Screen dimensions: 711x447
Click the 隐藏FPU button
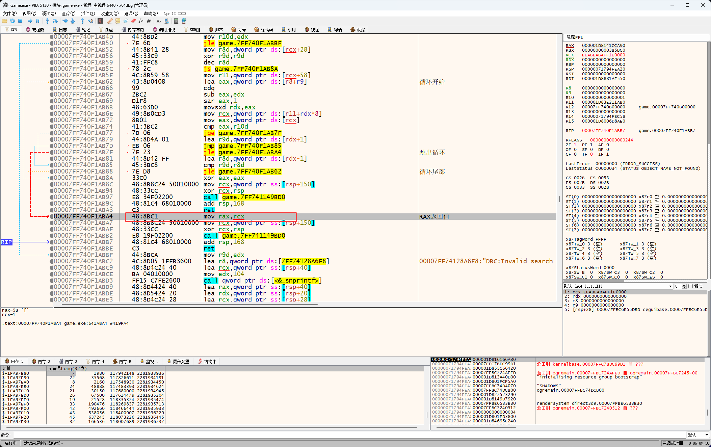coord(575,37)
